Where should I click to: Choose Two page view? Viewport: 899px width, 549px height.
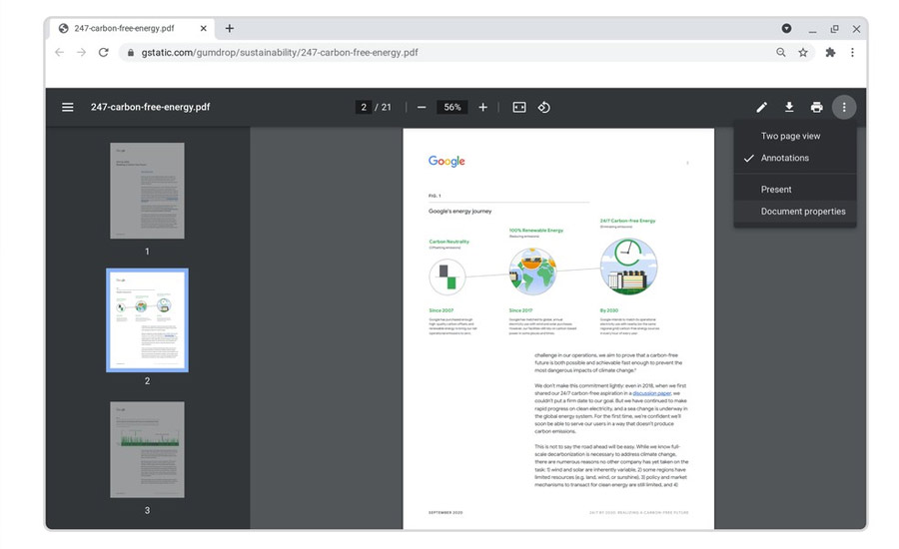coord(795,136)
